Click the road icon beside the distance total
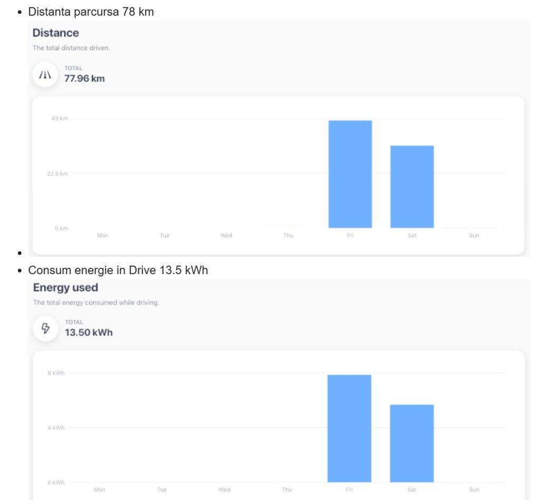 pos(45,75)
